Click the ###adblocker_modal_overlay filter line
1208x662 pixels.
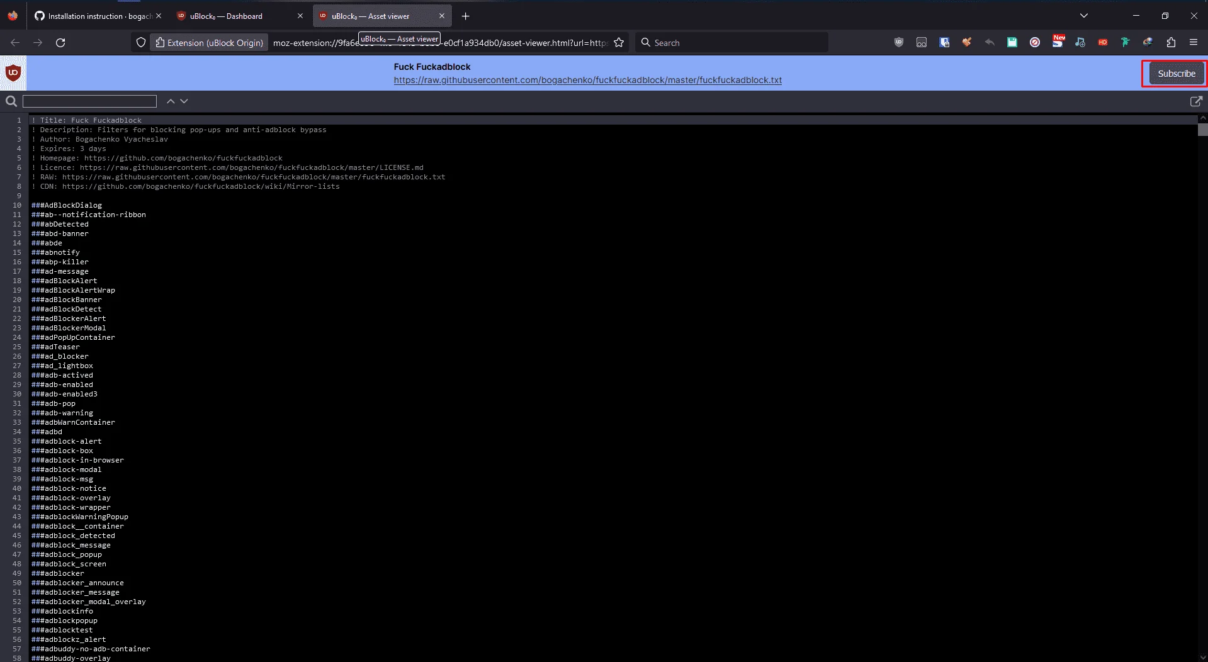[x=89, y=602]
